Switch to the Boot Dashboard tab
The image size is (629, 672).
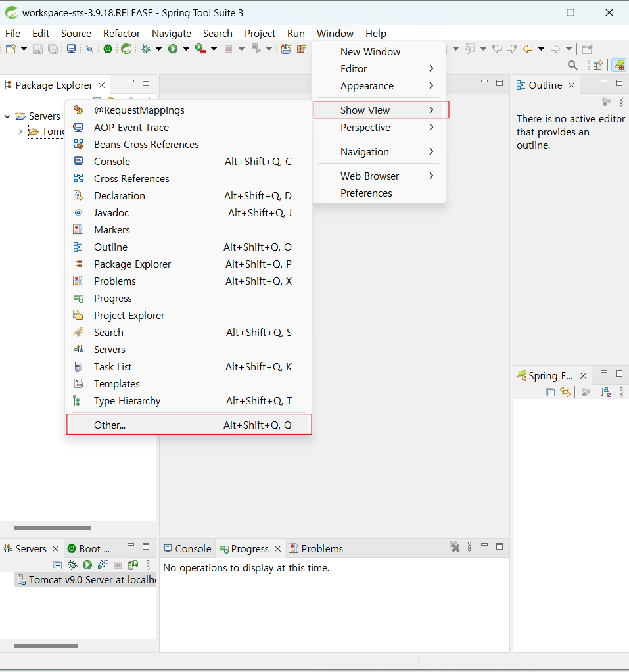pyautogui.click(x=89, y=548)
